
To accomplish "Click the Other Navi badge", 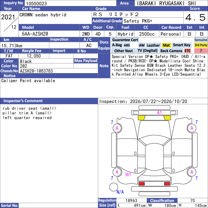I will (x=123, y=51).
